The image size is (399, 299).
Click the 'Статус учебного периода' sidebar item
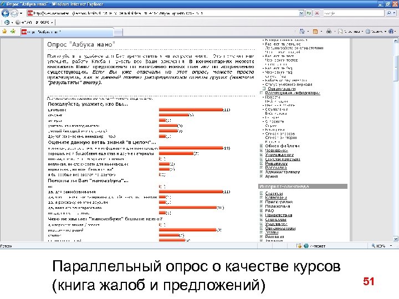coord(288,84)
